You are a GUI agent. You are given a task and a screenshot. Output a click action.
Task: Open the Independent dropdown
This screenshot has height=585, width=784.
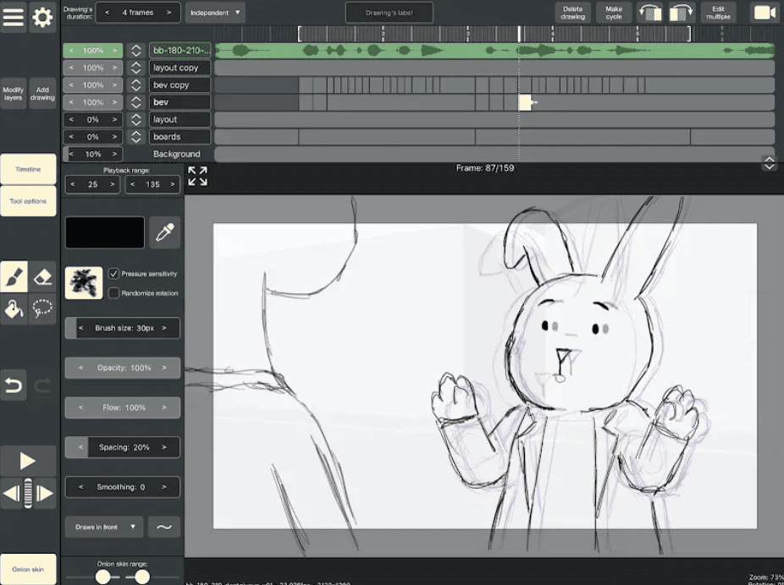click(x=215, y=13)
